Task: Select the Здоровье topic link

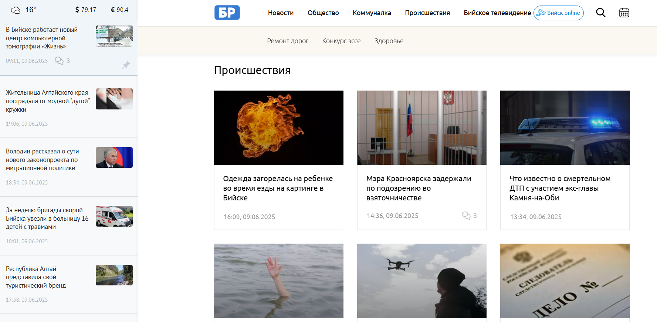Action: pos(389,41)
